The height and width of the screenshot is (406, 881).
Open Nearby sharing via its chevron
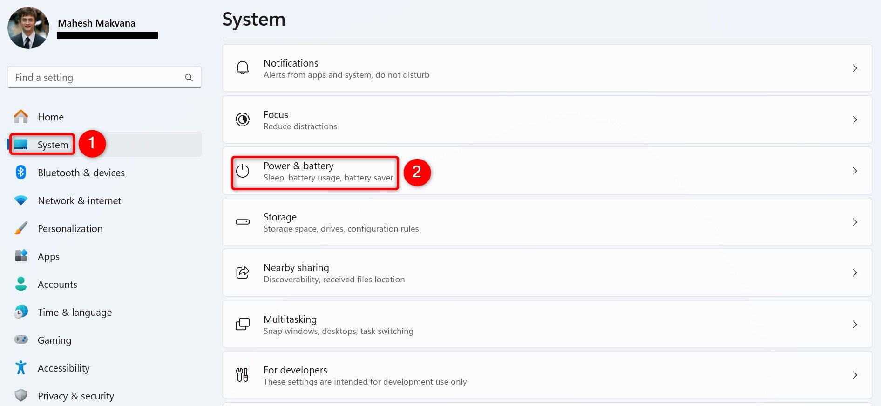point(855,273)
